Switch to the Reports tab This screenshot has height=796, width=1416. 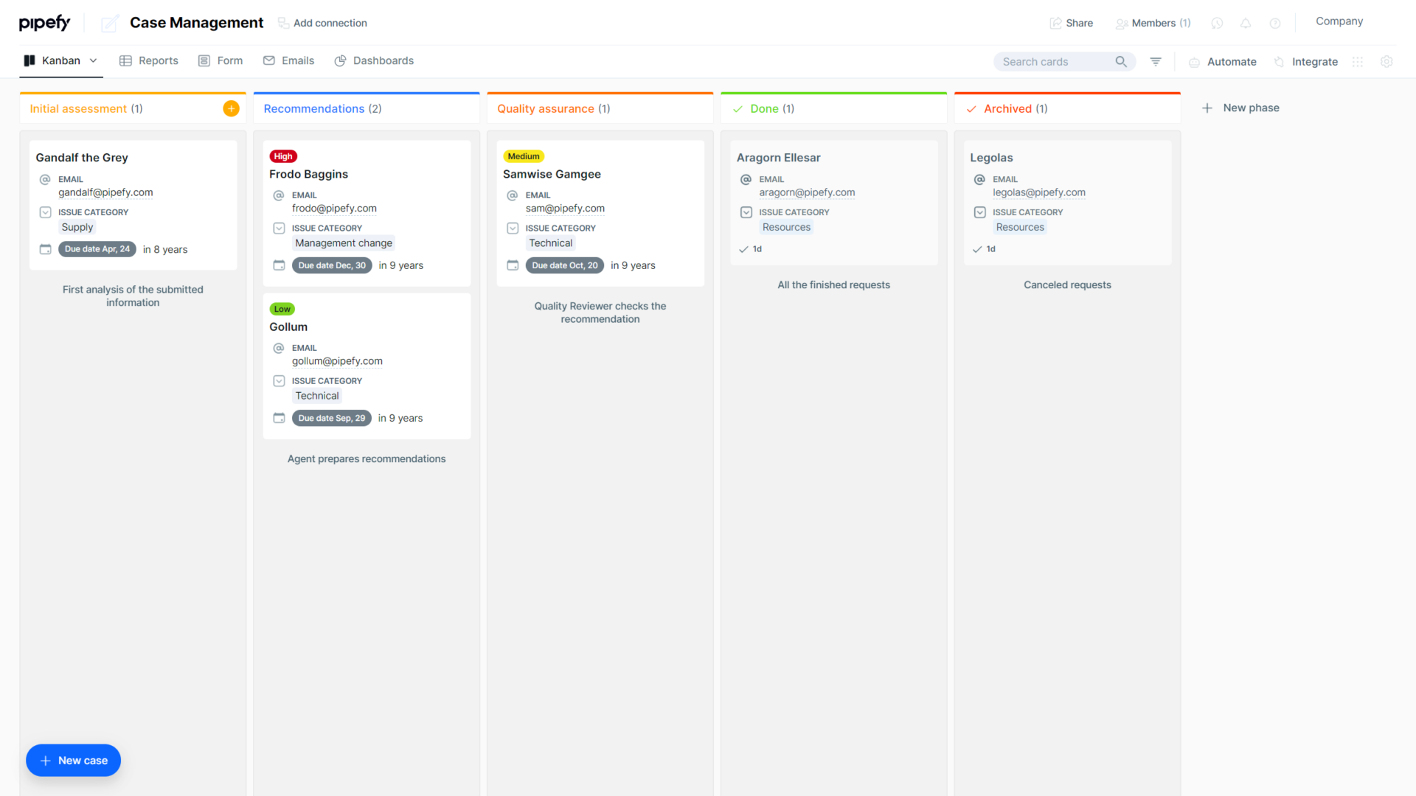tap(148, 60)
